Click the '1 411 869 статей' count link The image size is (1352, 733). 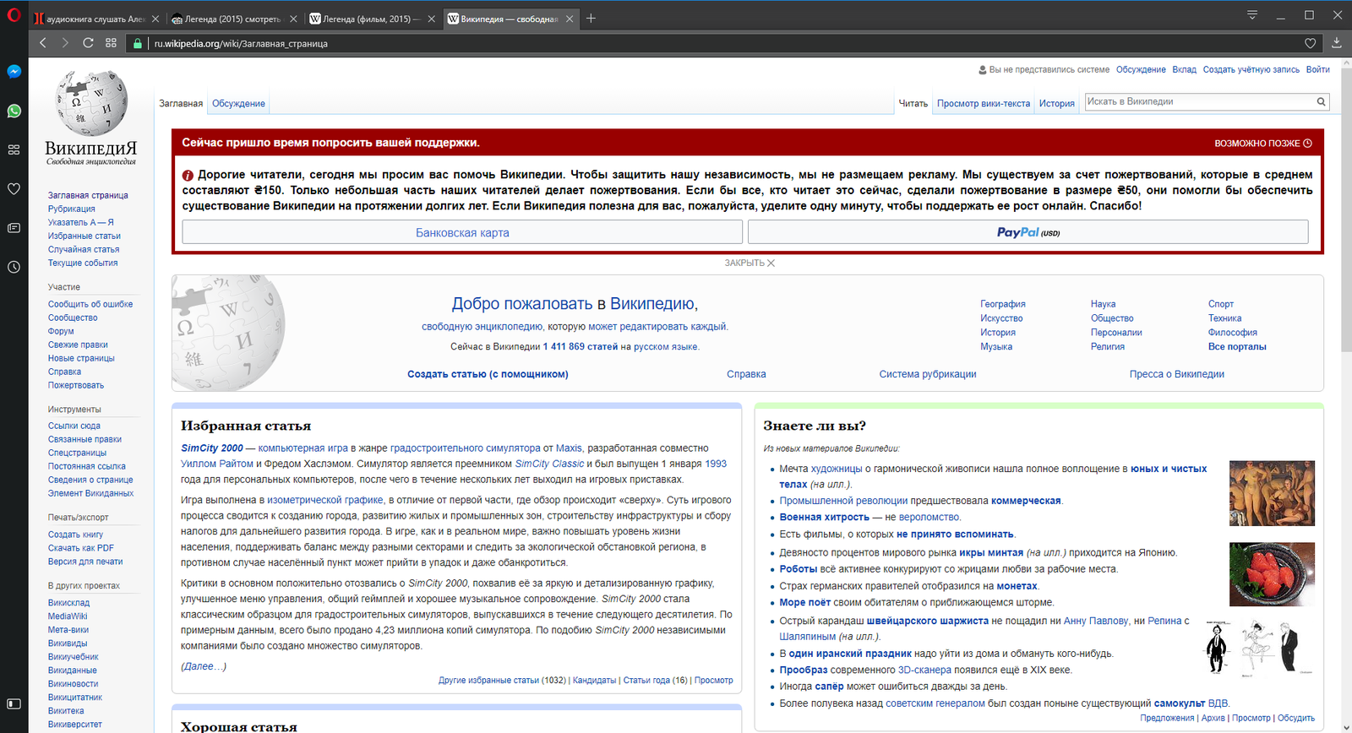pos(580,346)
